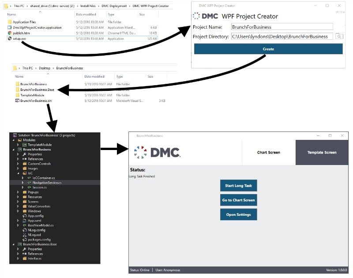
Task: Select Images folder in Solution Explorer
Action: (33, 169)
